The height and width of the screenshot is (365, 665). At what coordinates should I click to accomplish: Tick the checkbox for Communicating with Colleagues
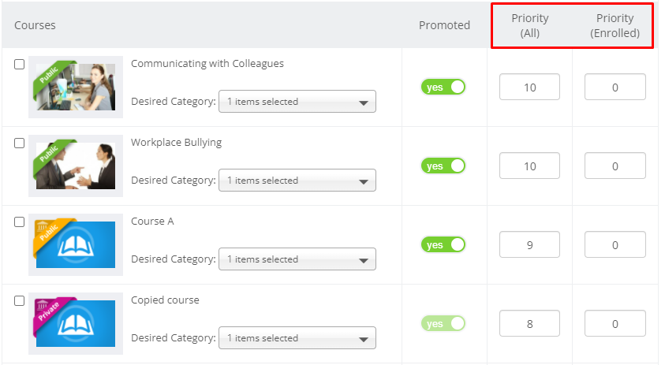pyautogui.click(x=20, y=65)
